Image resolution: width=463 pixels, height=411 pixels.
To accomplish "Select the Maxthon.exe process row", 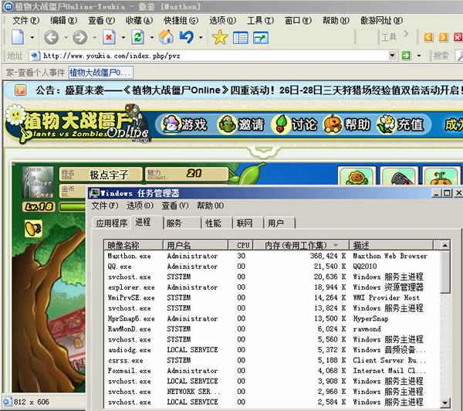I will [272, 256].
